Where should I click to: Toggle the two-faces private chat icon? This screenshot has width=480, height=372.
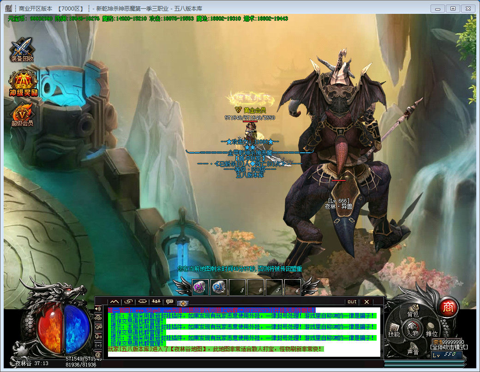click(x=98, y=327)
